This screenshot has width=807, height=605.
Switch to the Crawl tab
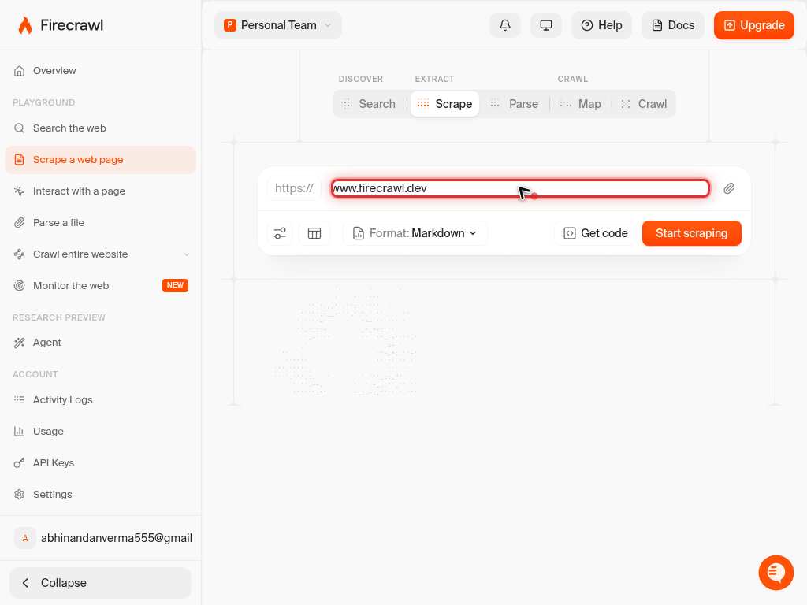tap(644, 104)
